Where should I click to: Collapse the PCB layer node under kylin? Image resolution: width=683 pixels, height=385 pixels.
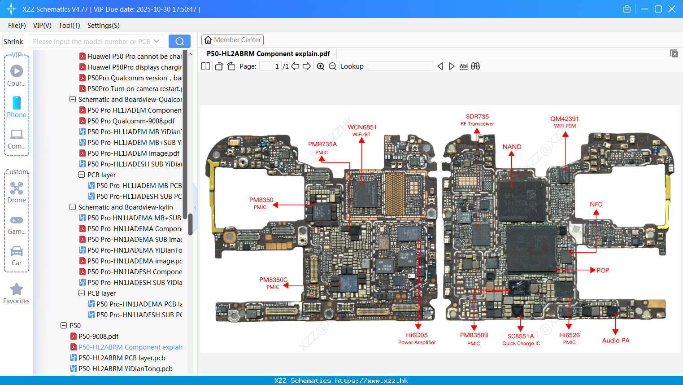82,293
